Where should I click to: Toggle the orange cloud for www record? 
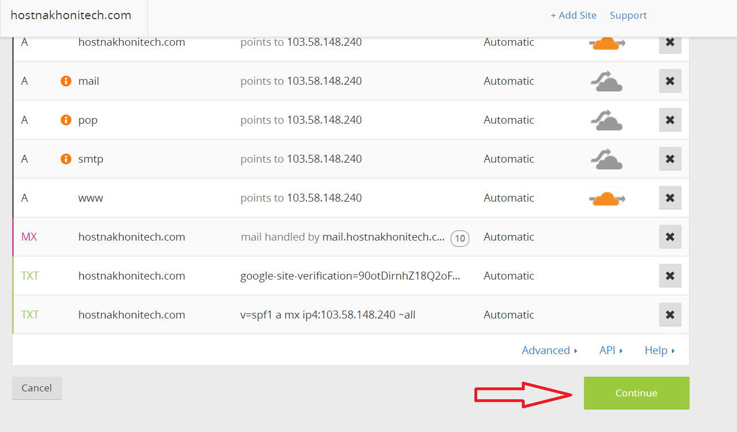tap(607, 198)
